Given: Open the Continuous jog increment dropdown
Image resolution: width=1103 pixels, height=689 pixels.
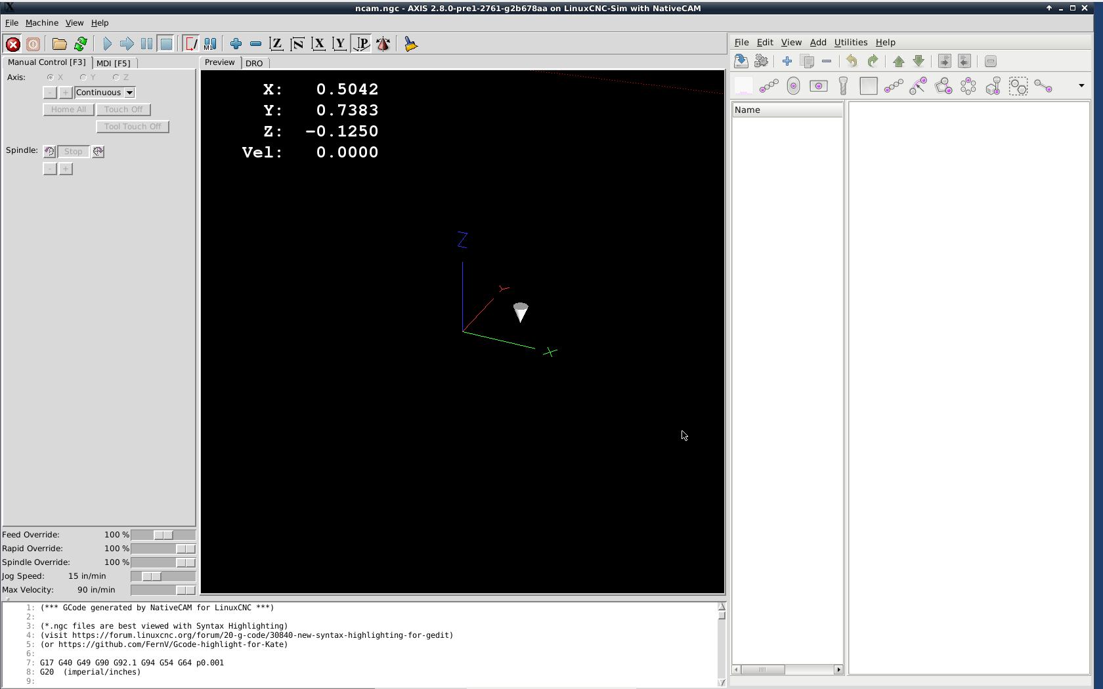Looking at the screenshot, I should click(x=104, y=93).
